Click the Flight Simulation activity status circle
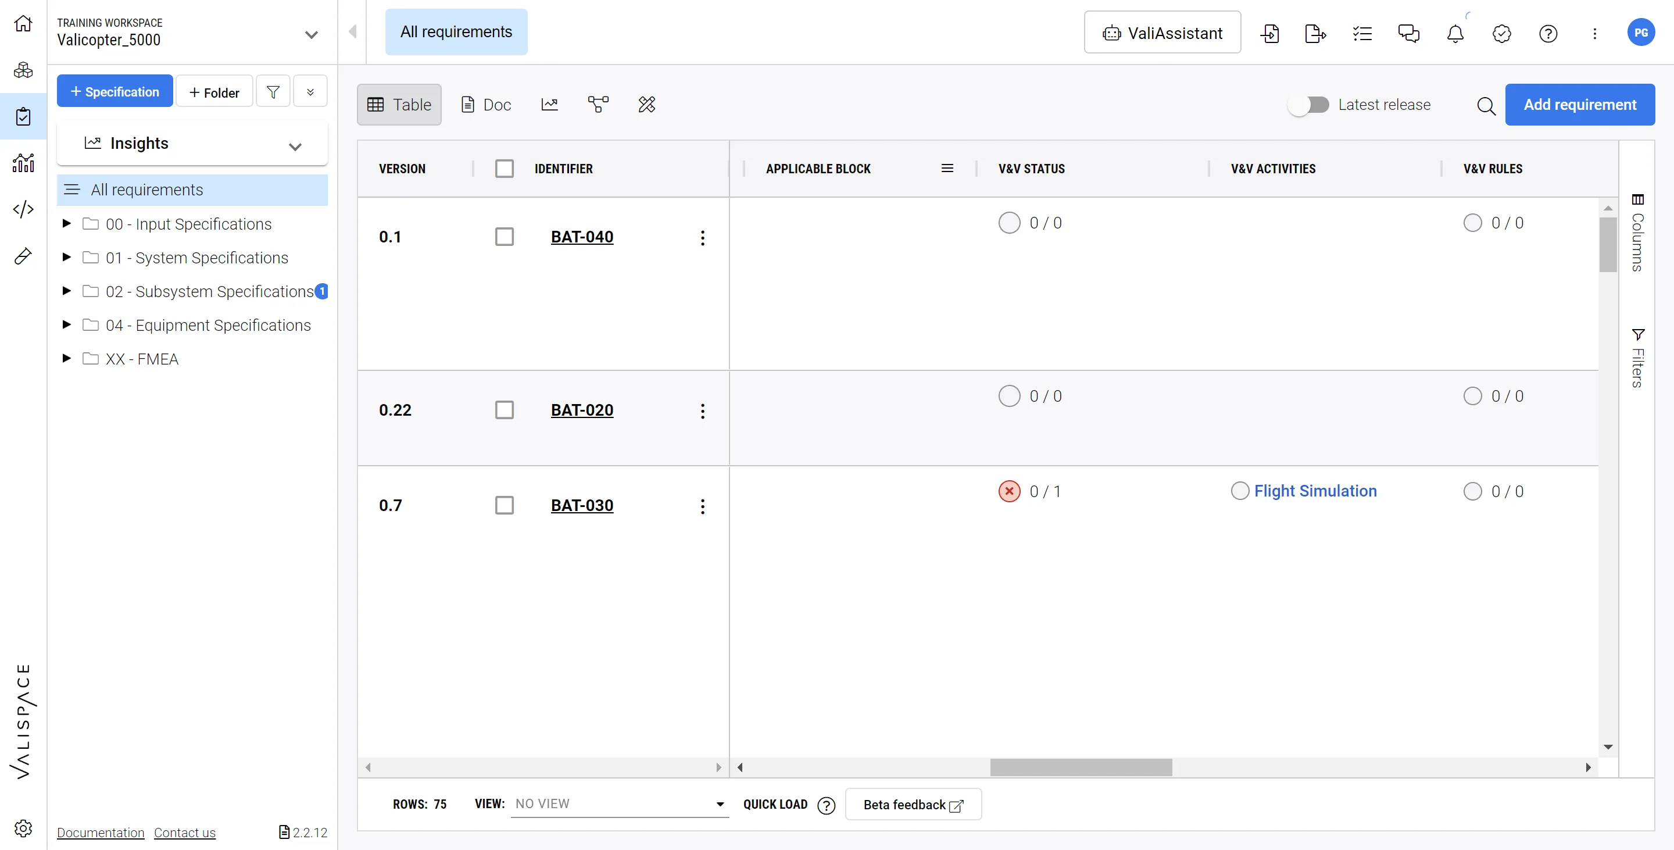1674x850 pixels. pos(1239,491)
